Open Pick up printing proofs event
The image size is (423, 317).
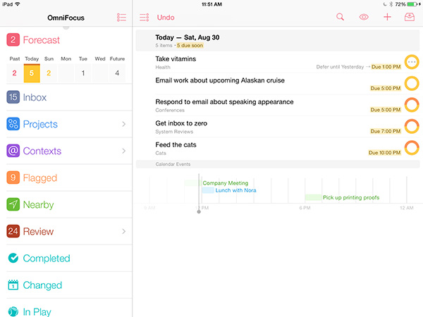[x=350, y=197]
